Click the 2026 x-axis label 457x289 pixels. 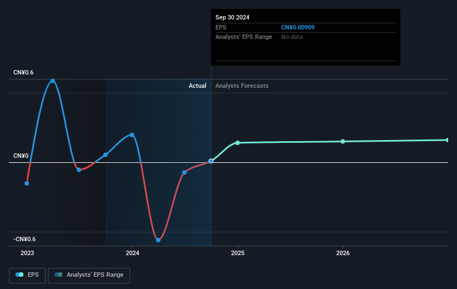point(343,253)
